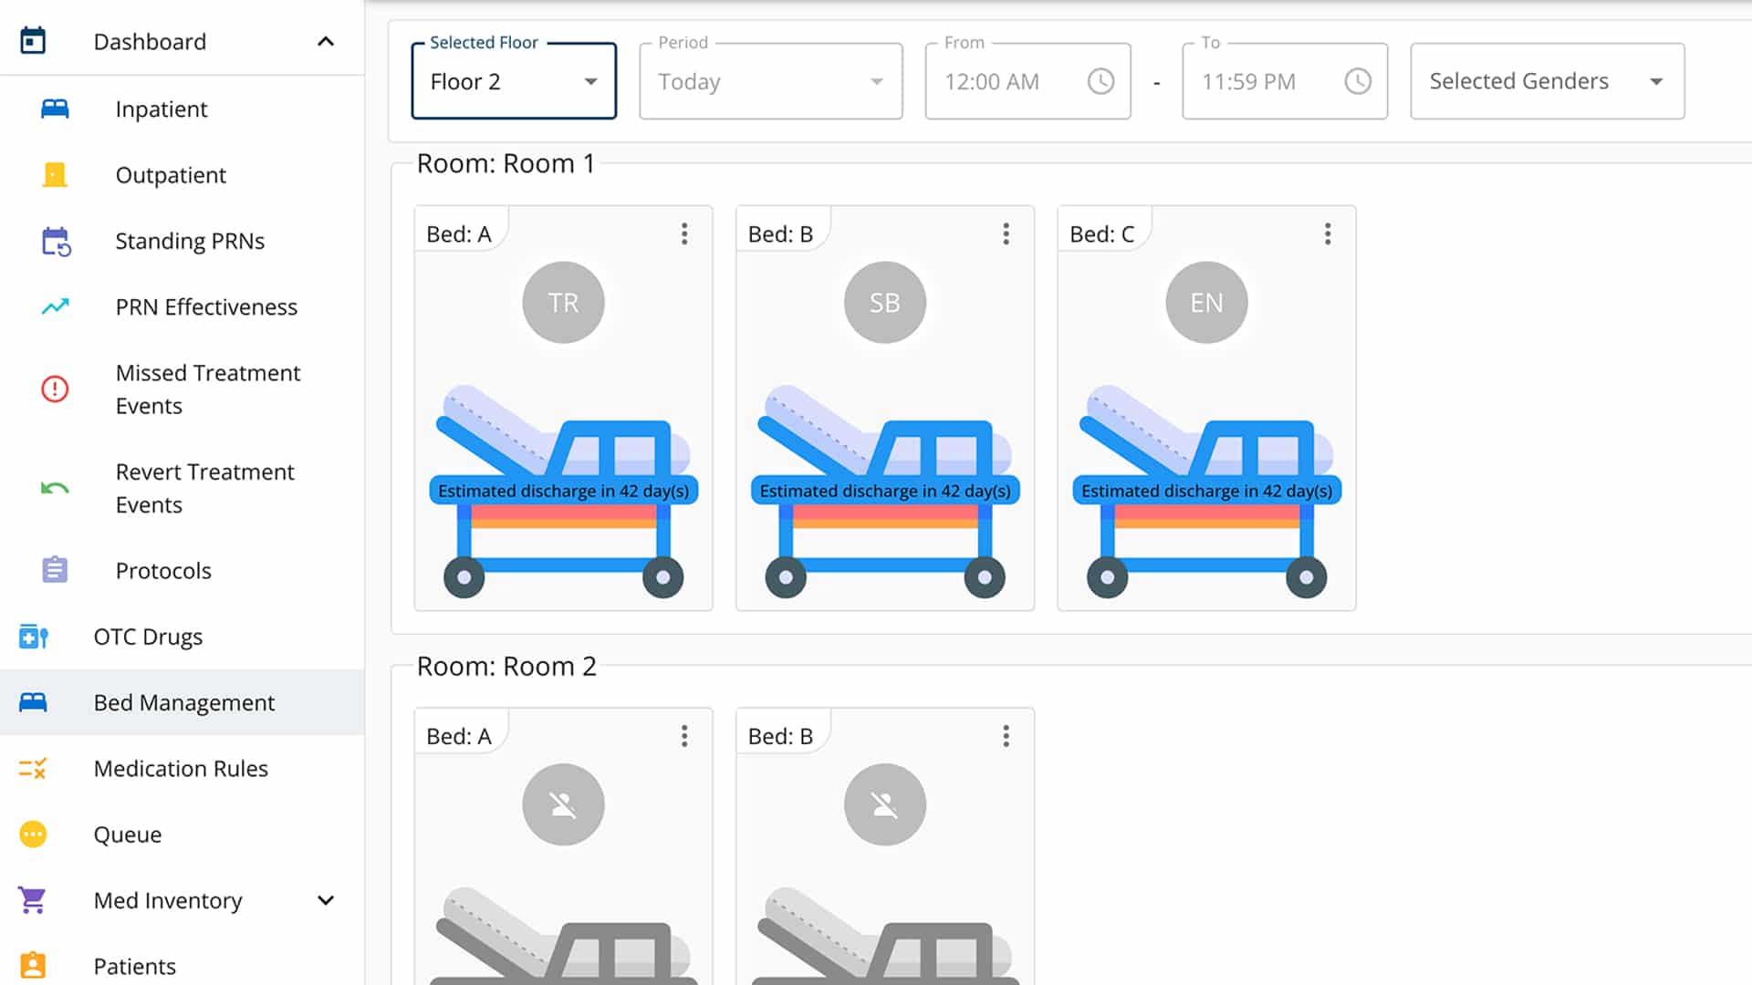Click unassigned patient icon in Room 2 Bed A
Viewport: 1752px width, 985px height.
point(563,804)
